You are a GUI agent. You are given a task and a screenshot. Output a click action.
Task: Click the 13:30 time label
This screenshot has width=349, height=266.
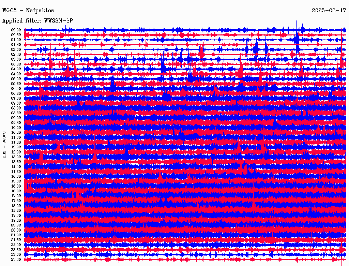[x=16, y=162]
